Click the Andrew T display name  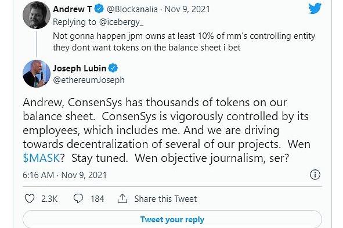(x=73, y=9)
